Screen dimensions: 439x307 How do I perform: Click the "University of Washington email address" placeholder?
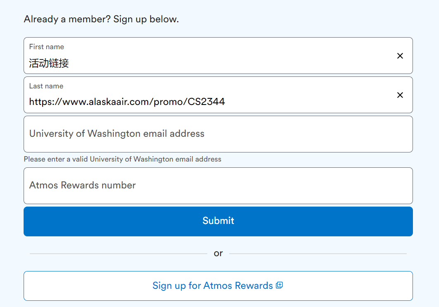[117, 134]
